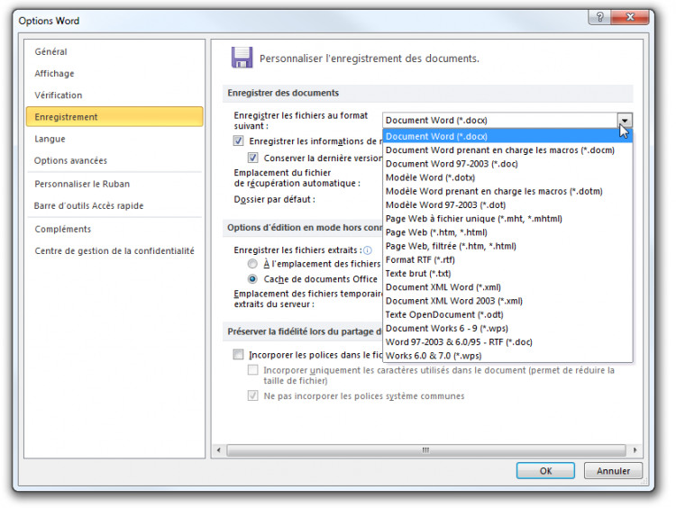Viewport: 676px width, 508px height.
Task: Choose Document Word macros (*.docm) option
Action: tap(507, 150)
